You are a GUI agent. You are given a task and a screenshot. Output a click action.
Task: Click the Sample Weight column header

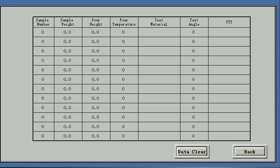coord(68,22)
